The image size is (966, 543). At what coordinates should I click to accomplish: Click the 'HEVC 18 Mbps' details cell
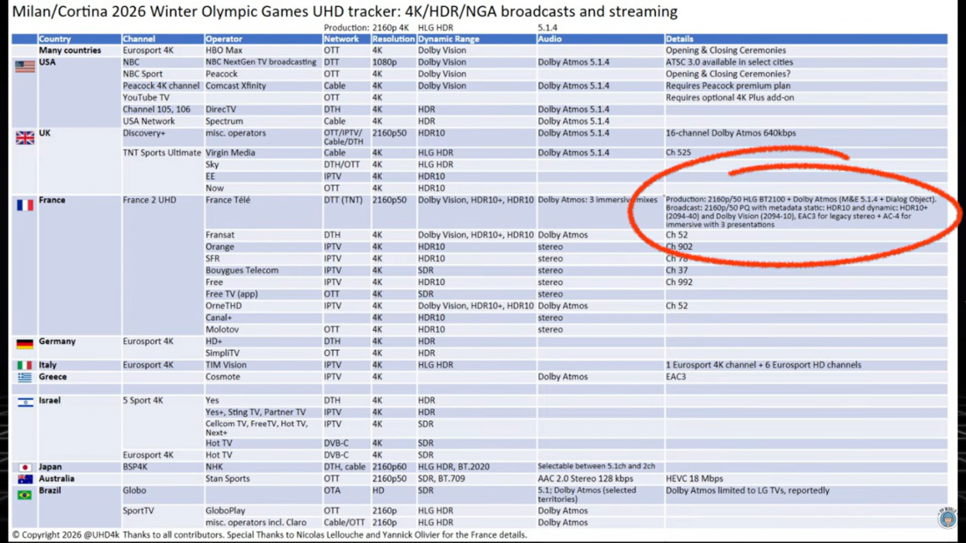[695, 478]
